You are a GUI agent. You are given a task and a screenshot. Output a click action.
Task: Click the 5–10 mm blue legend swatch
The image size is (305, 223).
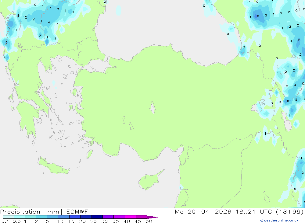(x=53, y=217)
